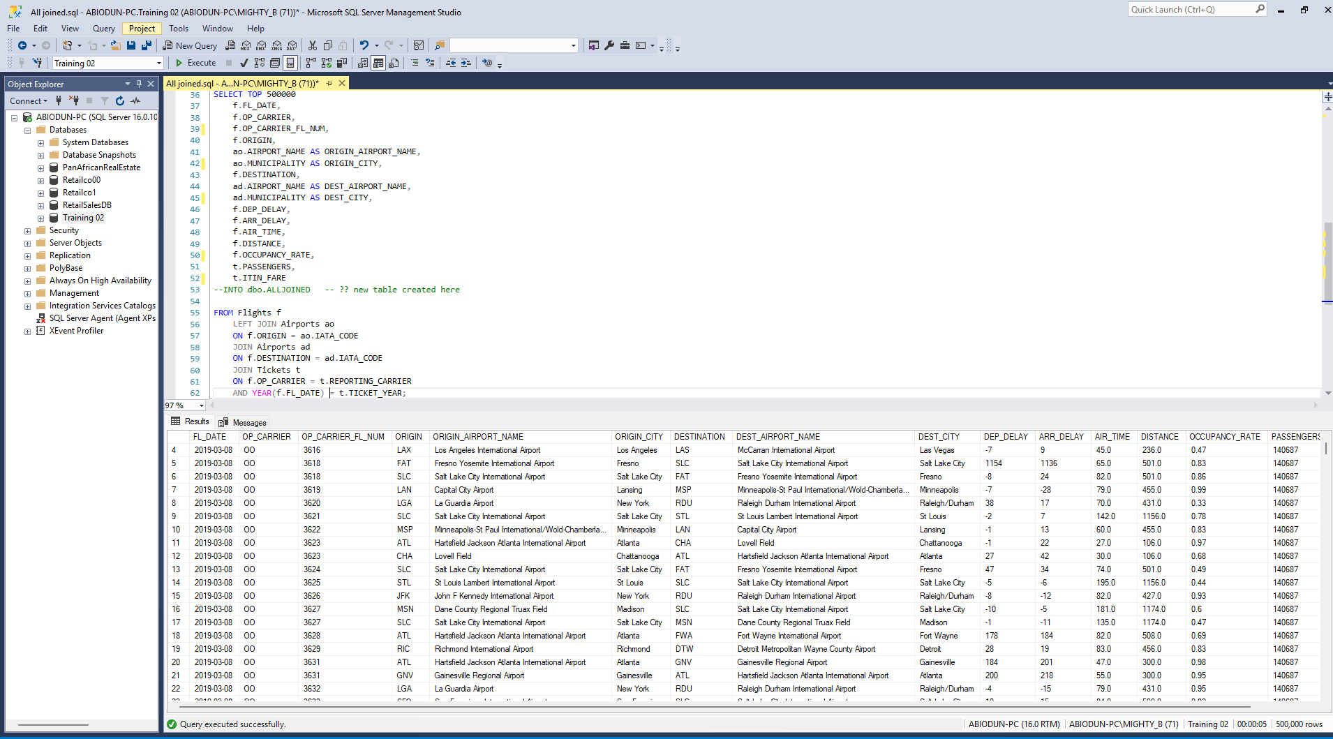Click the Display Estimated Execution Plan icon

tap(260, 63)
